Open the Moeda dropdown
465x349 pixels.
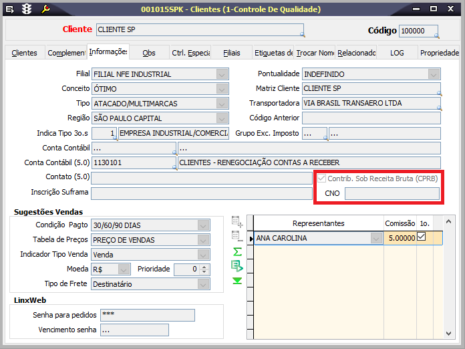[x=124, y=269]
